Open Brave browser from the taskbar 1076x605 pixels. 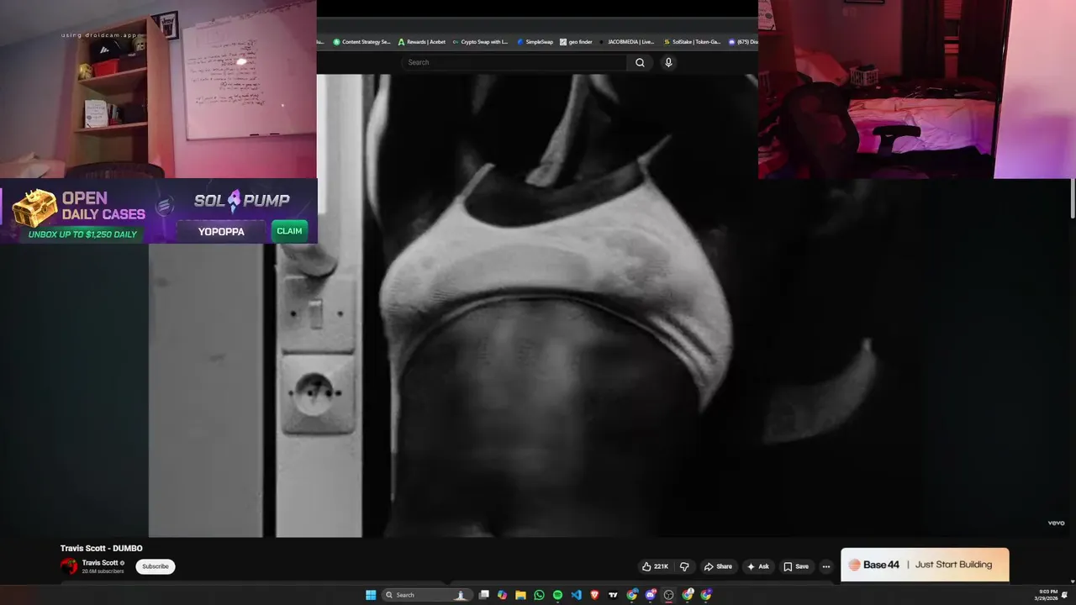tap(594, 595)
